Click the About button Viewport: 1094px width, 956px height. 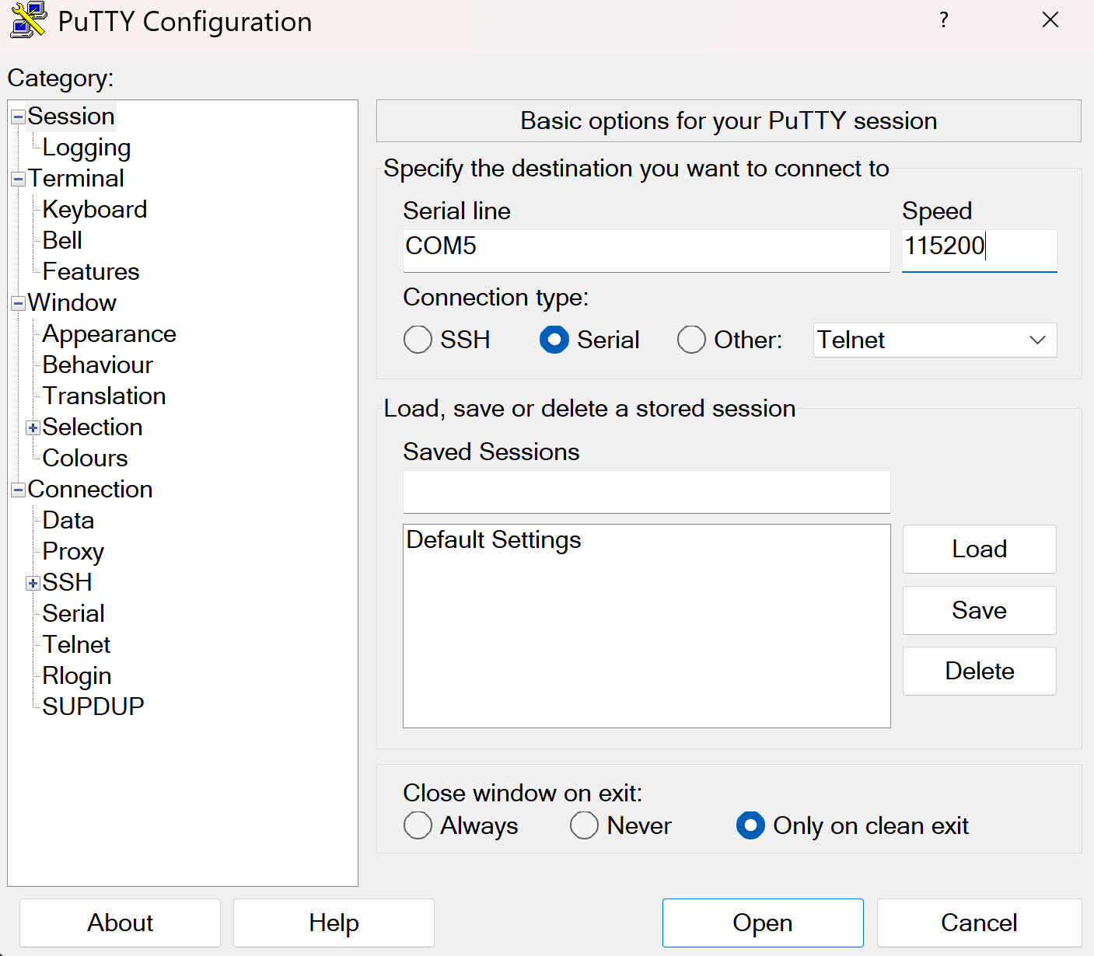120,923
